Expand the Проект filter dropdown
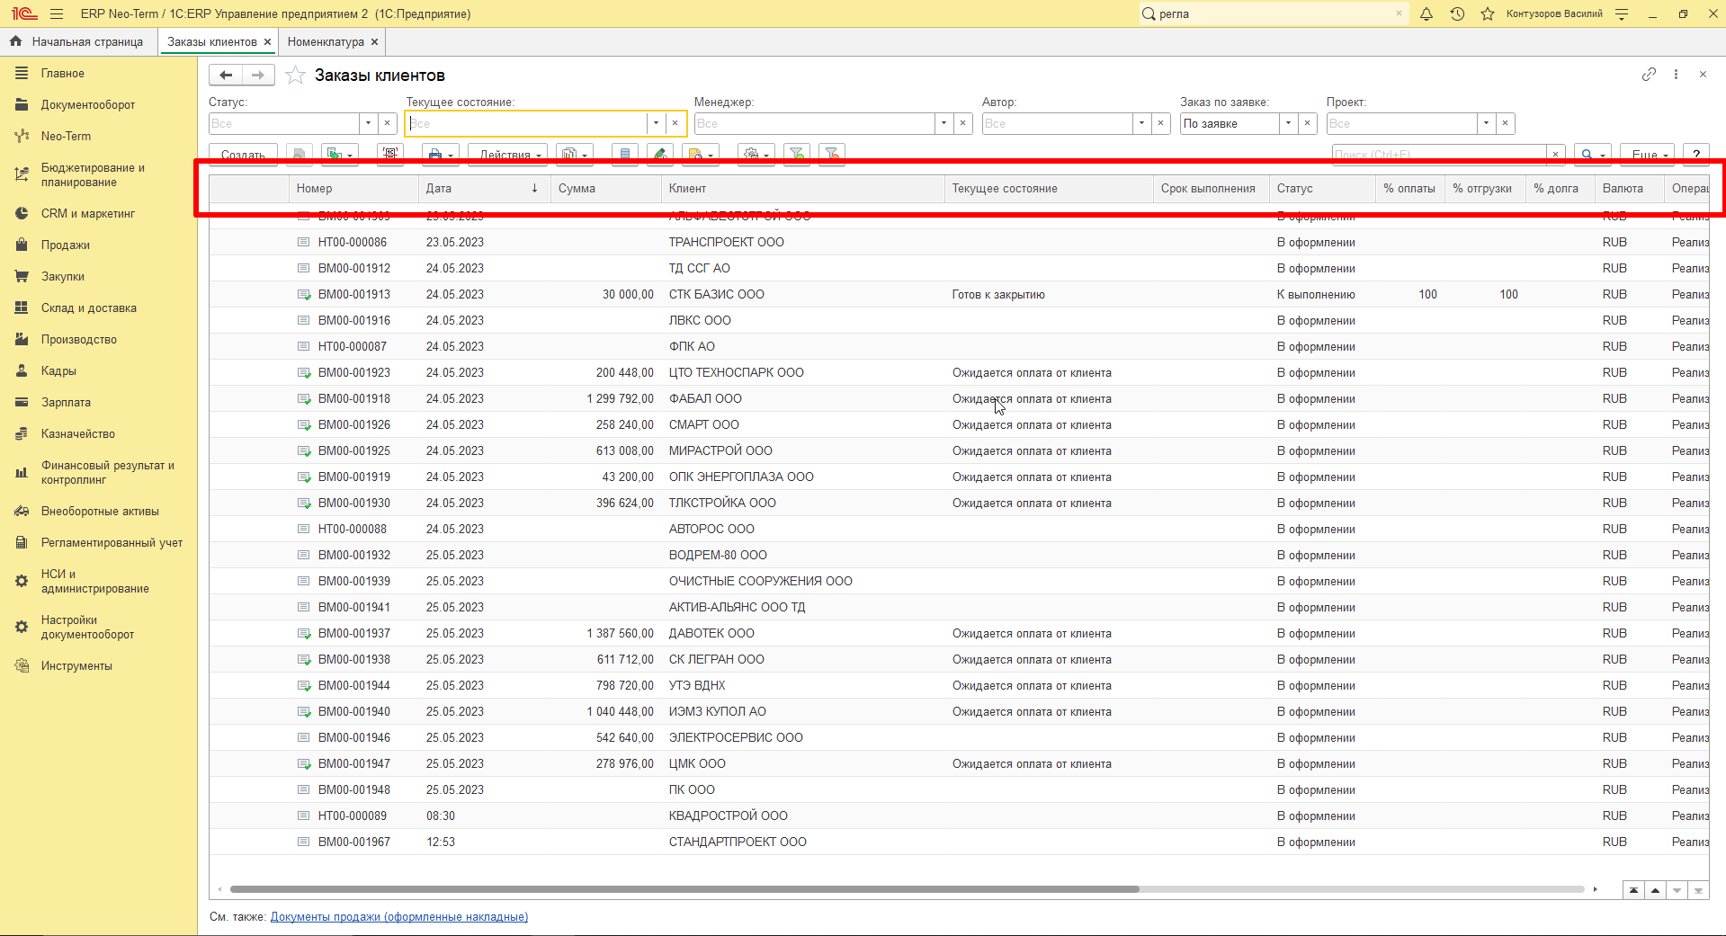 pyautogui.click(x=1487, y=123)
